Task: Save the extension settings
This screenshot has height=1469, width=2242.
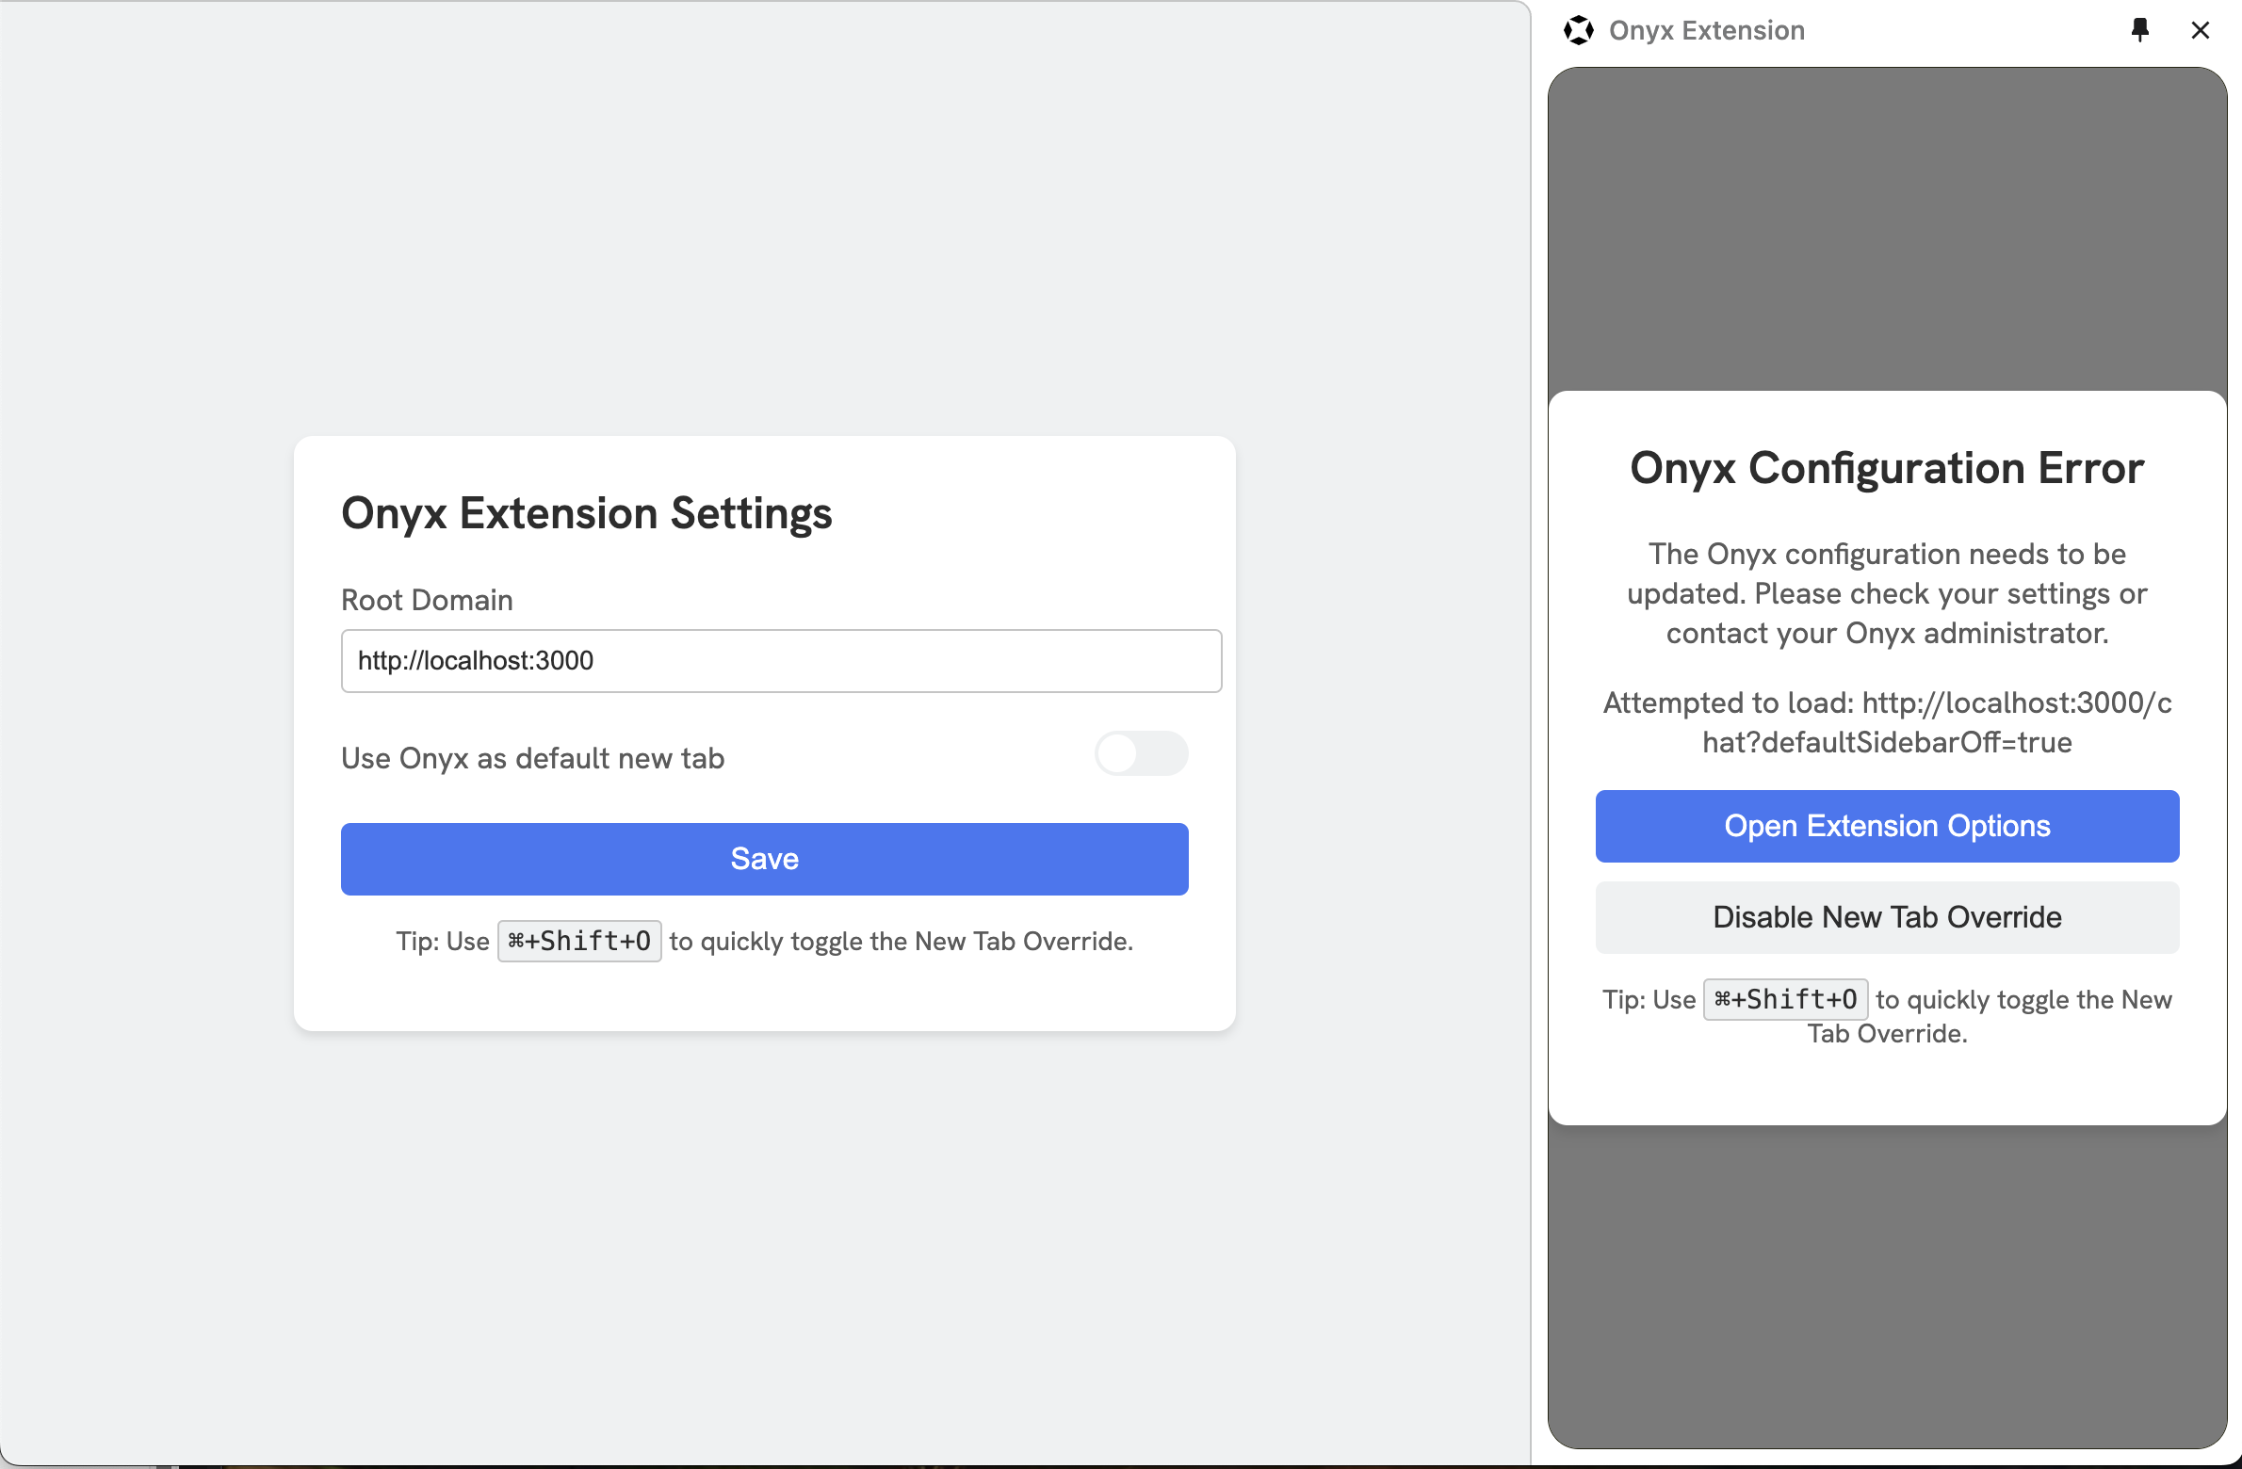Action: [764, 859]
